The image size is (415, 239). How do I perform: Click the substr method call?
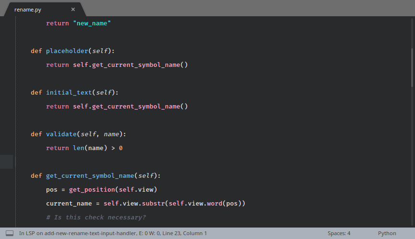pos(153,203)
